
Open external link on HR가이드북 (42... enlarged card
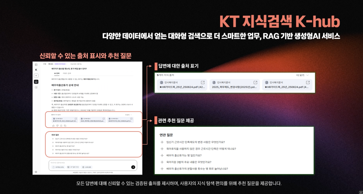(x=203, y=83)
